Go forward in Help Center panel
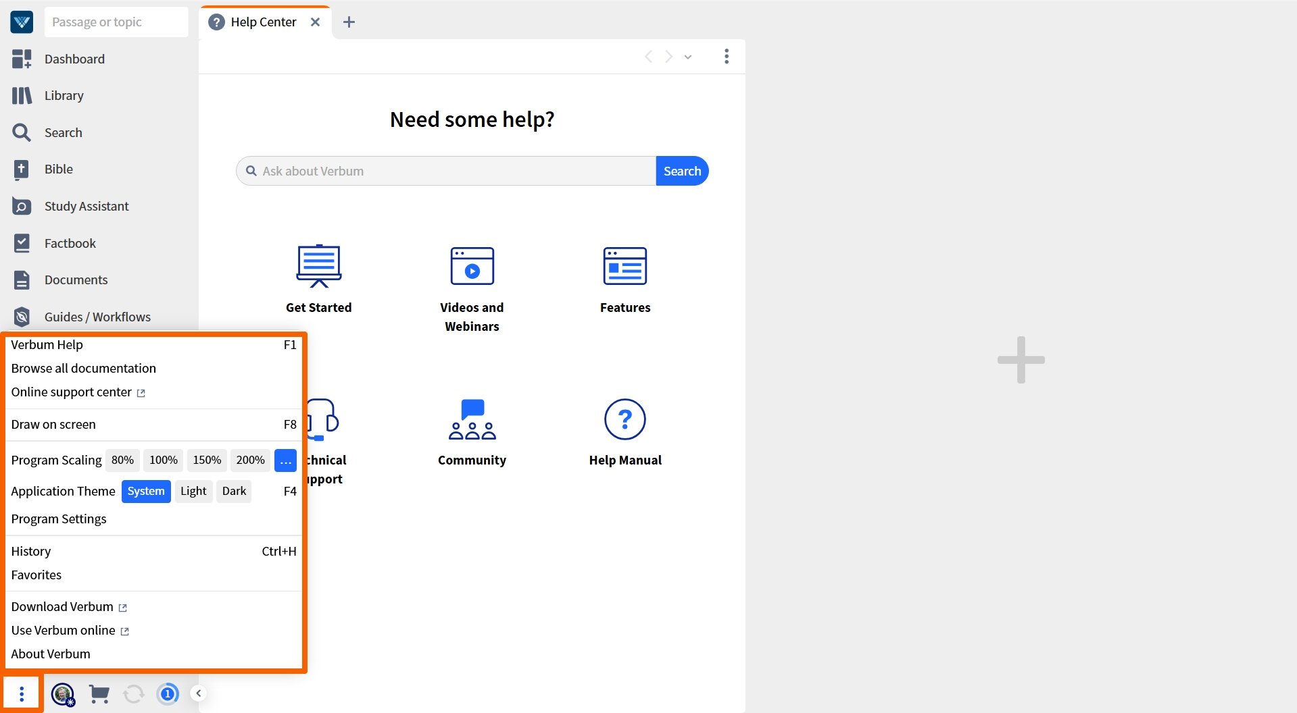Viewport: 1297px width, 713px height. tap(668, 57)
